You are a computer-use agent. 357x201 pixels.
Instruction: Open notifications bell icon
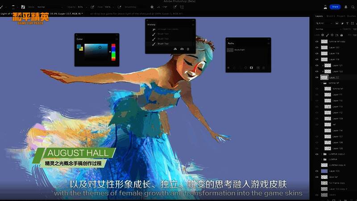346,7
